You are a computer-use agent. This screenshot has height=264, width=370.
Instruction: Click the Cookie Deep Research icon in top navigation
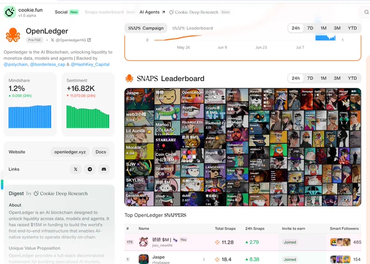(x=171, y=12)
